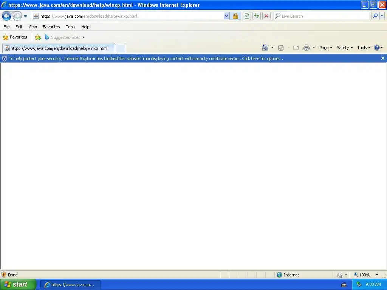Open the Help menu

coord(85,27)
